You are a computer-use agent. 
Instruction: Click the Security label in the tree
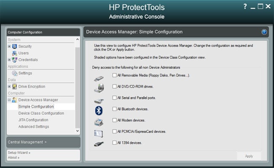tap(25, 46)
